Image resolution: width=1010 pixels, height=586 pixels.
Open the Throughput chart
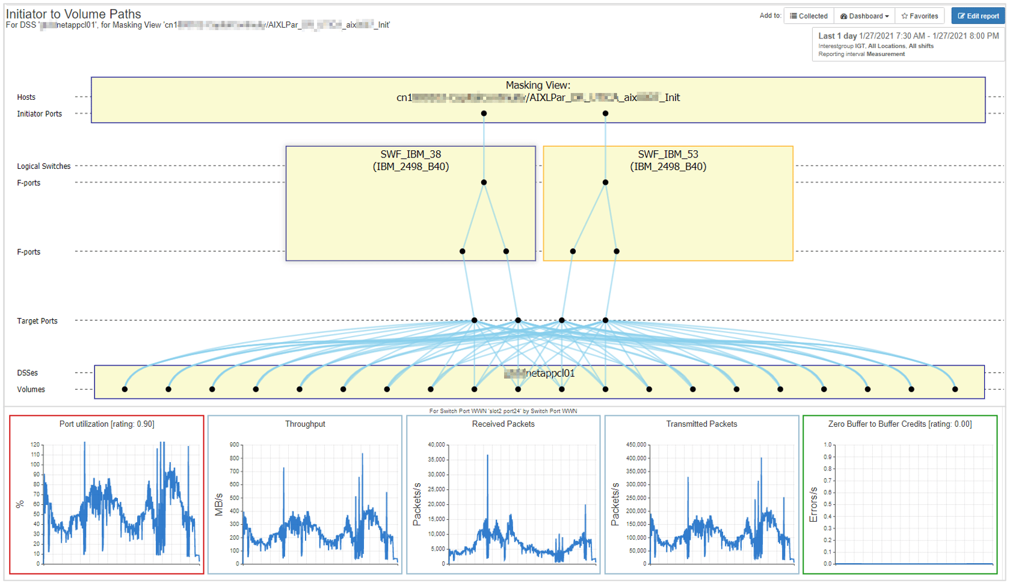[305, 495]
